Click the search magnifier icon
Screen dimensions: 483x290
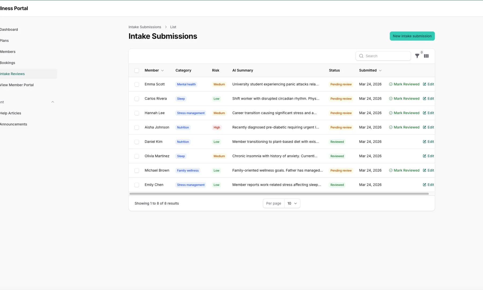pyautogui.click(x=361, y=56)
